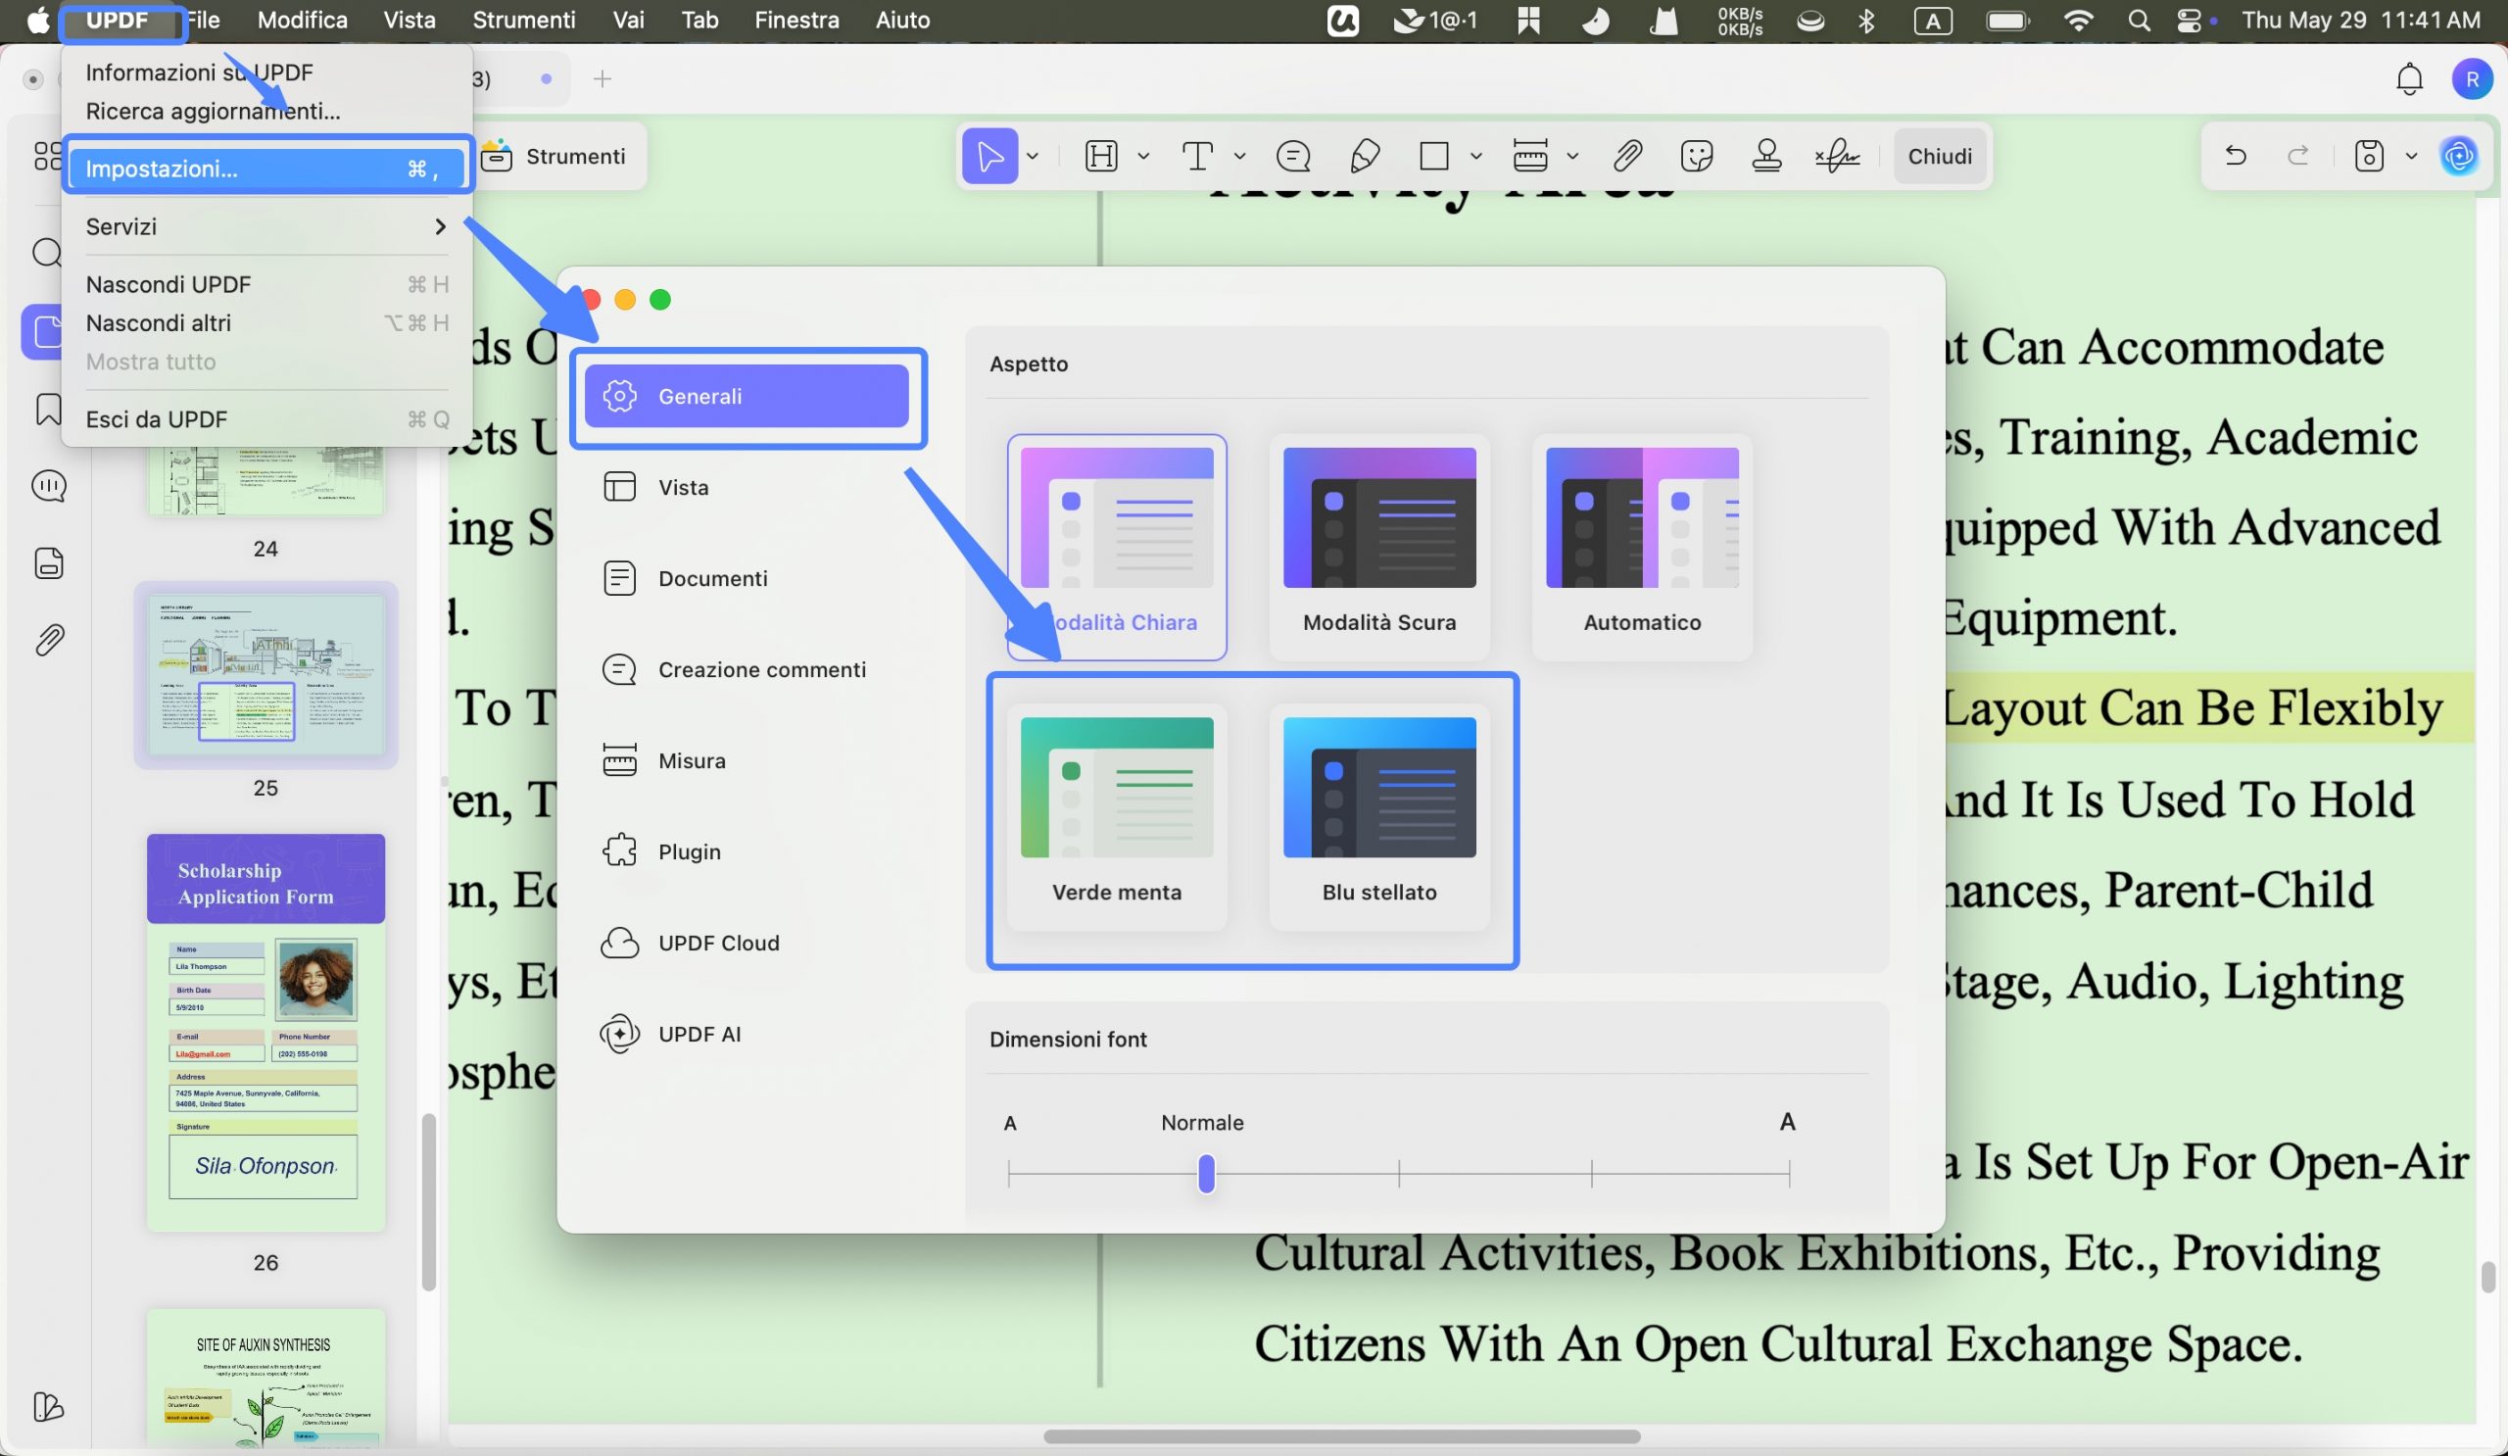Expand the measure tool dropdown arrow

(1572, 156)
